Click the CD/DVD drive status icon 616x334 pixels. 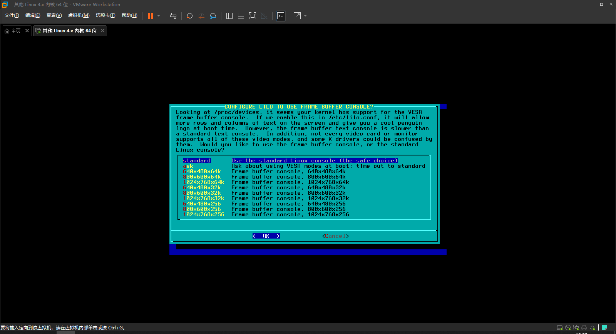coord(568,328)
